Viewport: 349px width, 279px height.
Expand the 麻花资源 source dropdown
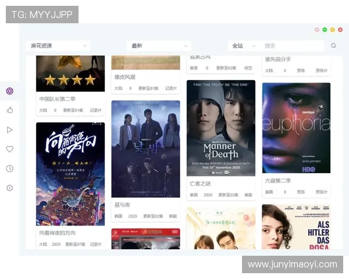(58, 46)
